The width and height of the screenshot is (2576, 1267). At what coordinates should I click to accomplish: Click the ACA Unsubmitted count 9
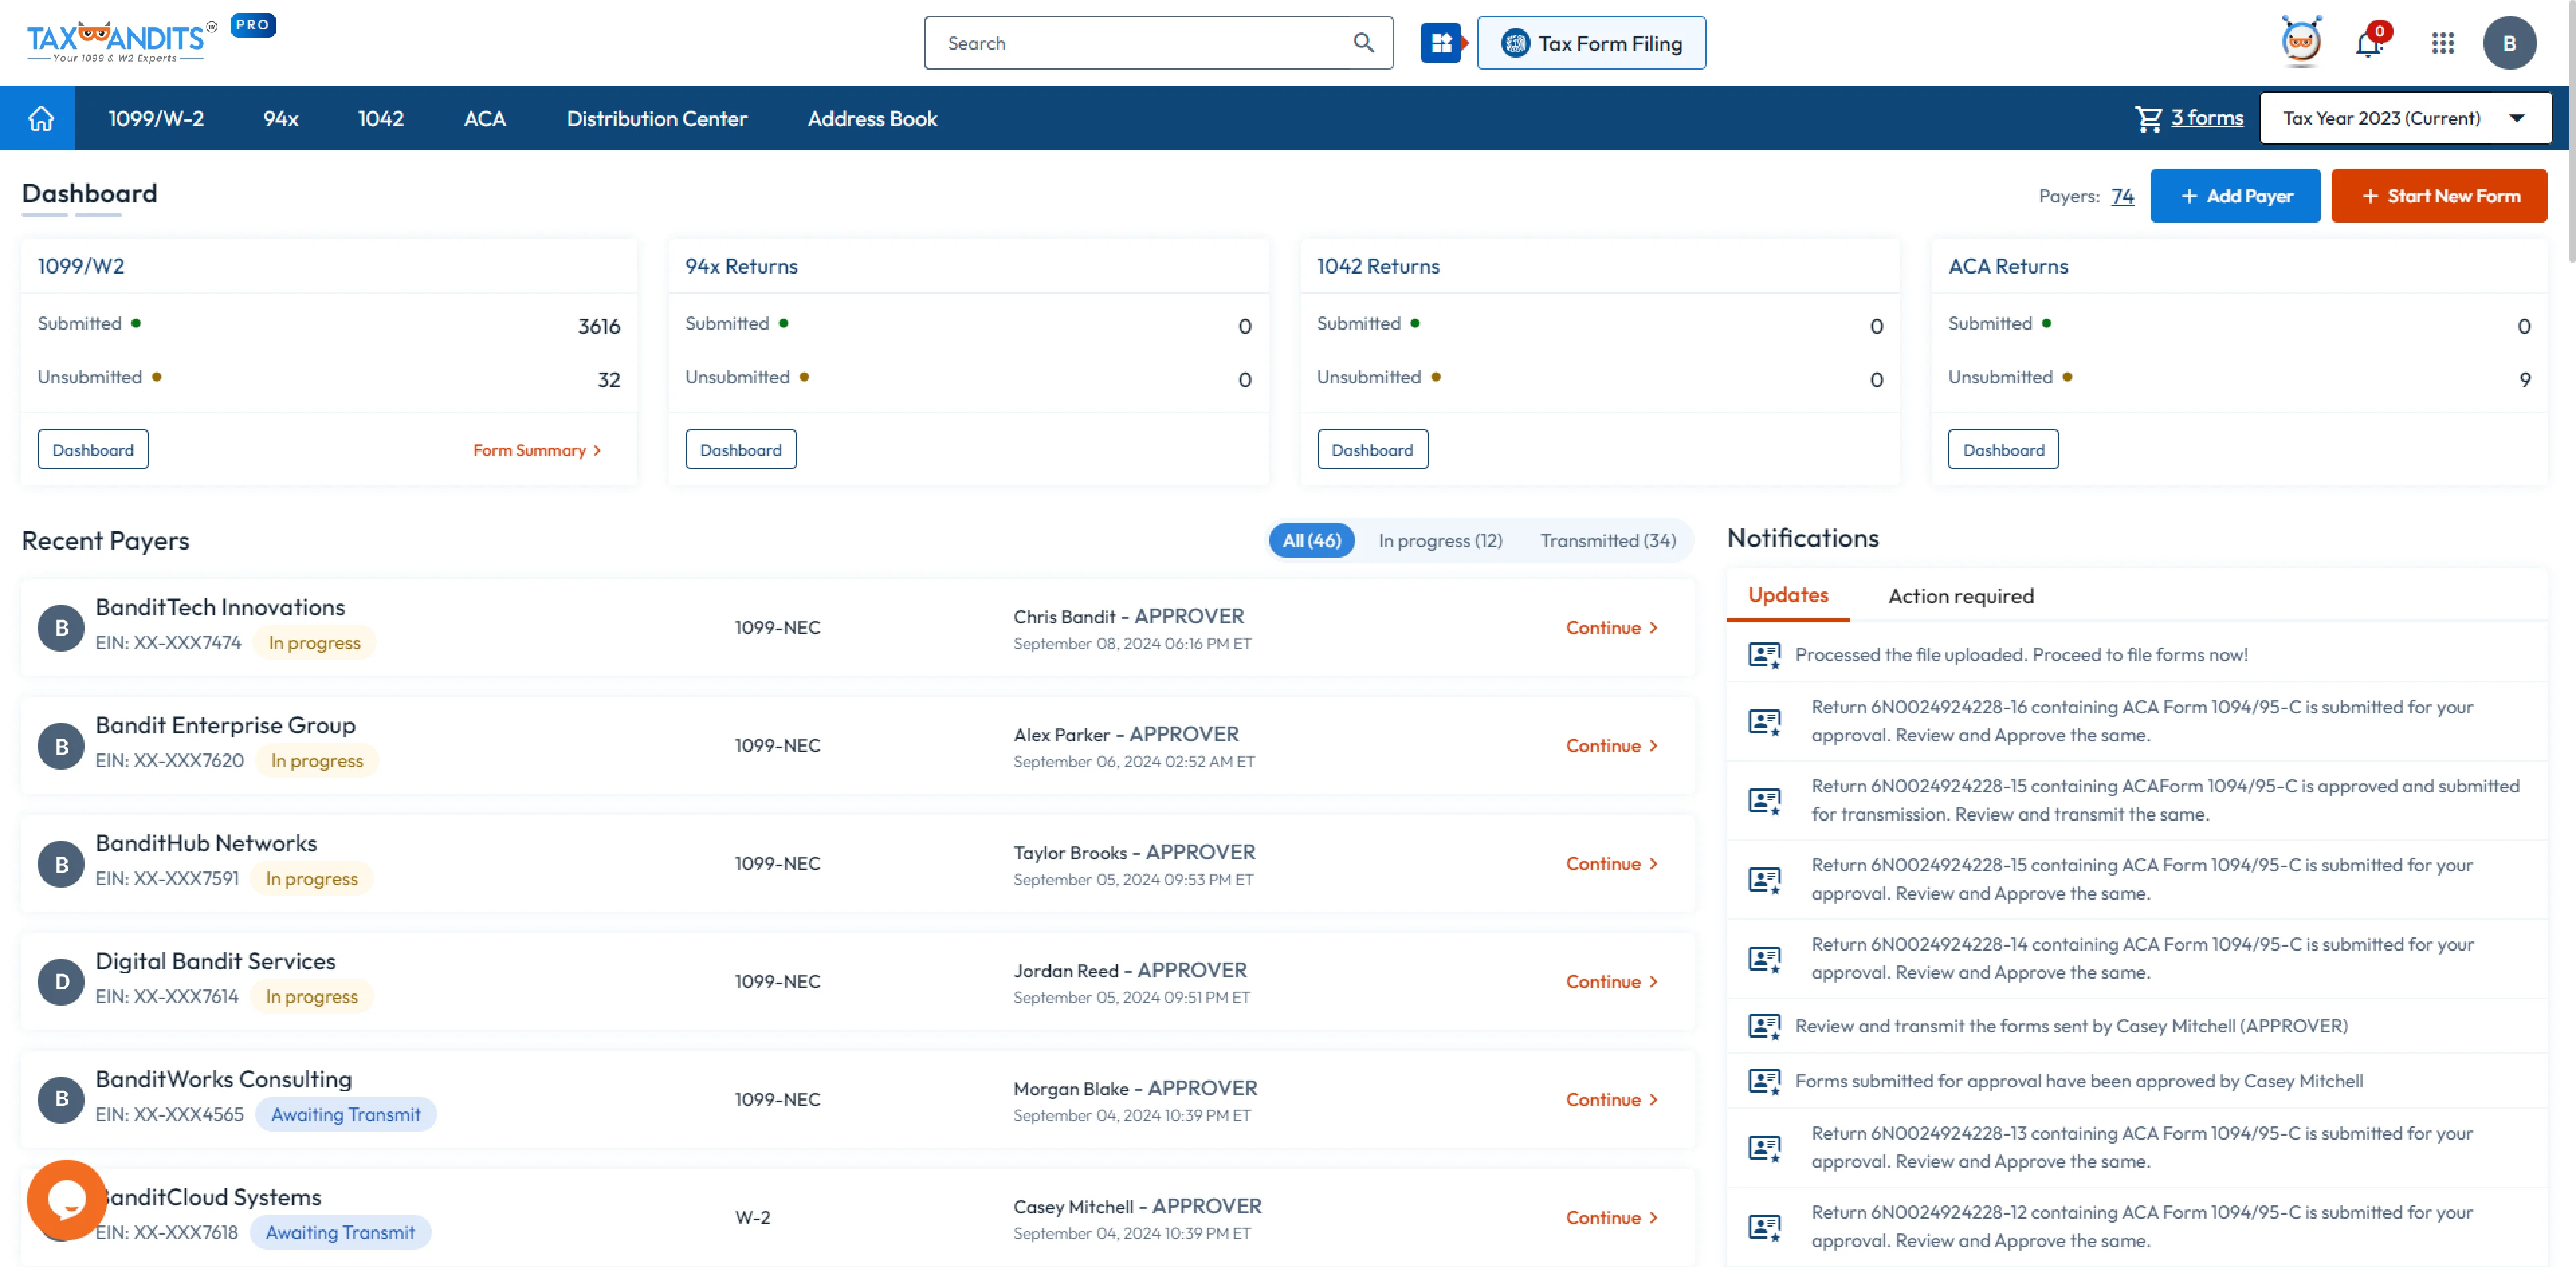click(x=2524, y=379)
